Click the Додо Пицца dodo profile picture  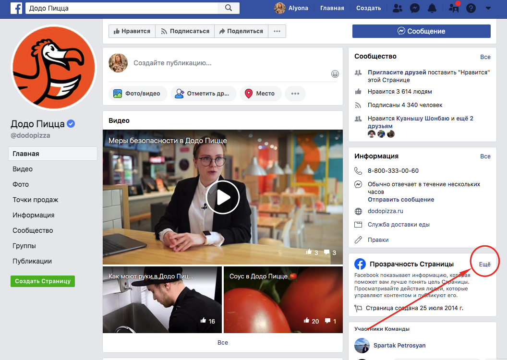click(x=54, y=68)
